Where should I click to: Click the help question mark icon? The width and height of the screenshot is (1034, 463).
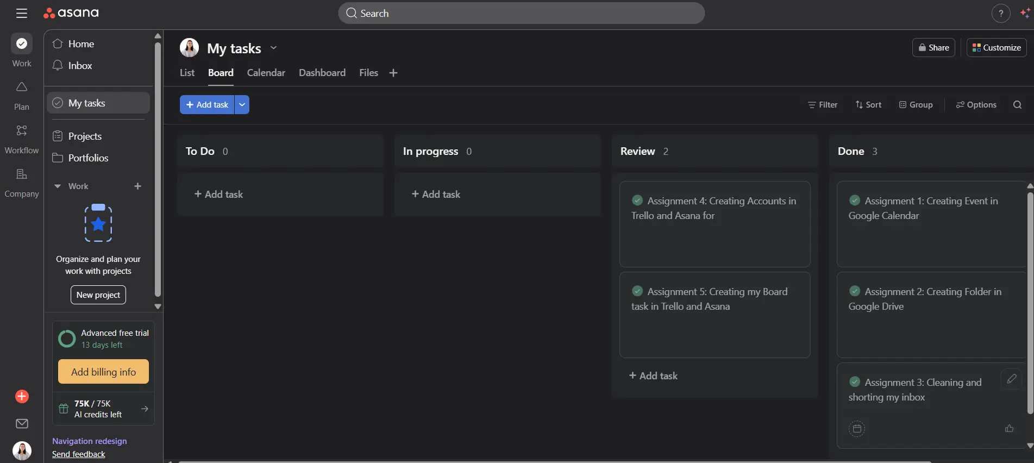click(x=1000, y=14)
